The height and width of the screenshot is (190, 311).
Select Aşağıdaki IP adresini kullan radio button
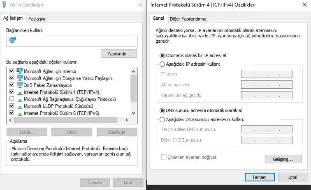tap(162, 64)
